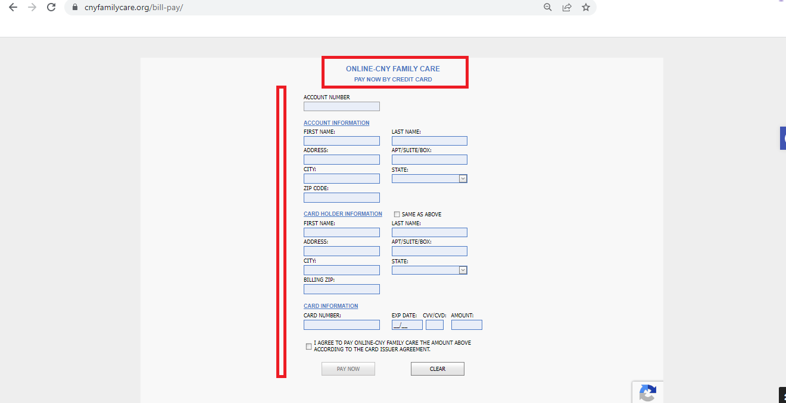
Task: Click the magnifier zoom icon in address bar
Action: [547, 8]
